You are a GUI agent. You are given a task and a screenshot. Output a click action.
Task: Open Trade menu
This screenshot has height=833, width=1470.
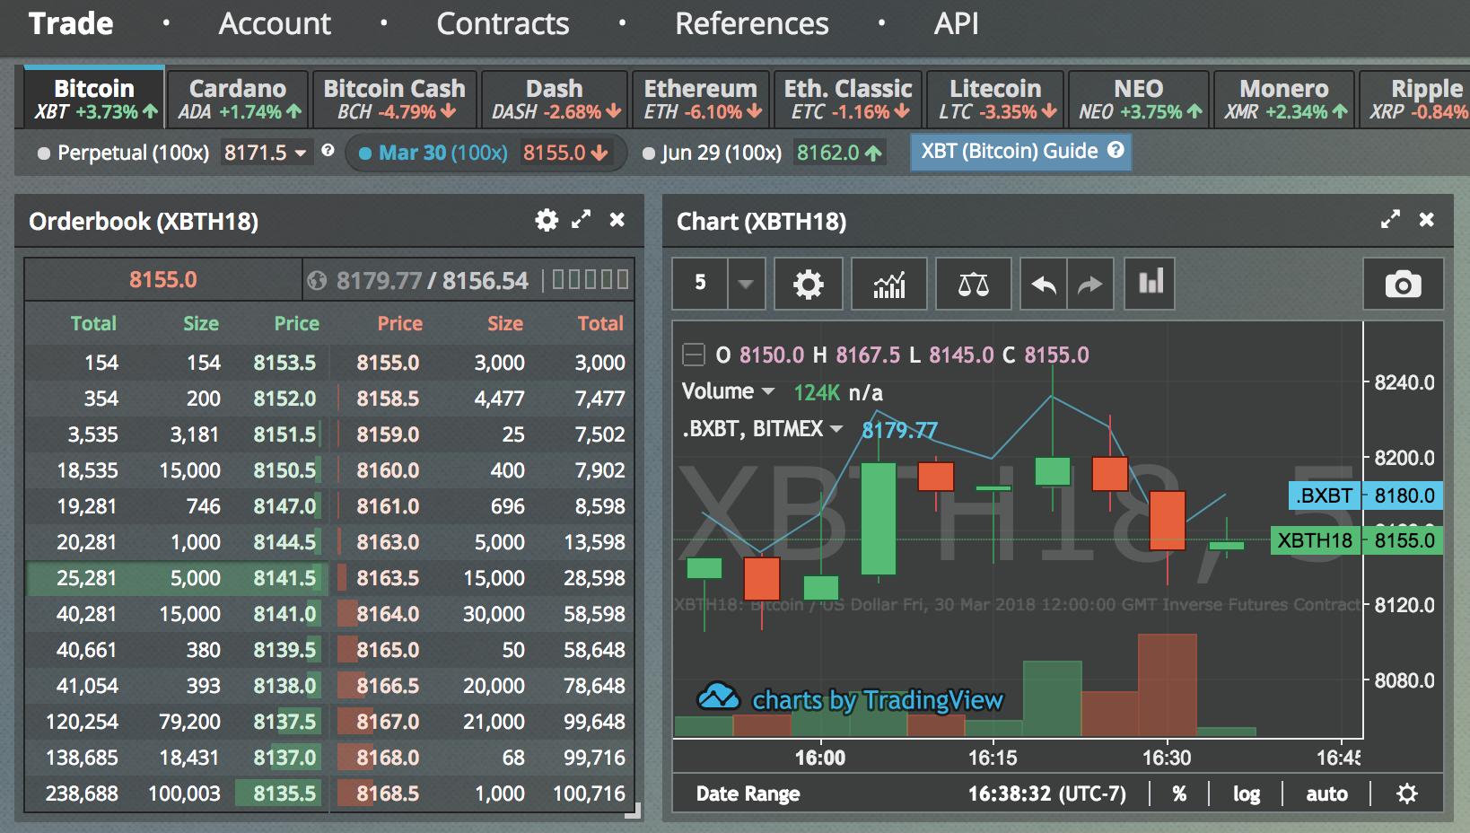tap(71, 23)
